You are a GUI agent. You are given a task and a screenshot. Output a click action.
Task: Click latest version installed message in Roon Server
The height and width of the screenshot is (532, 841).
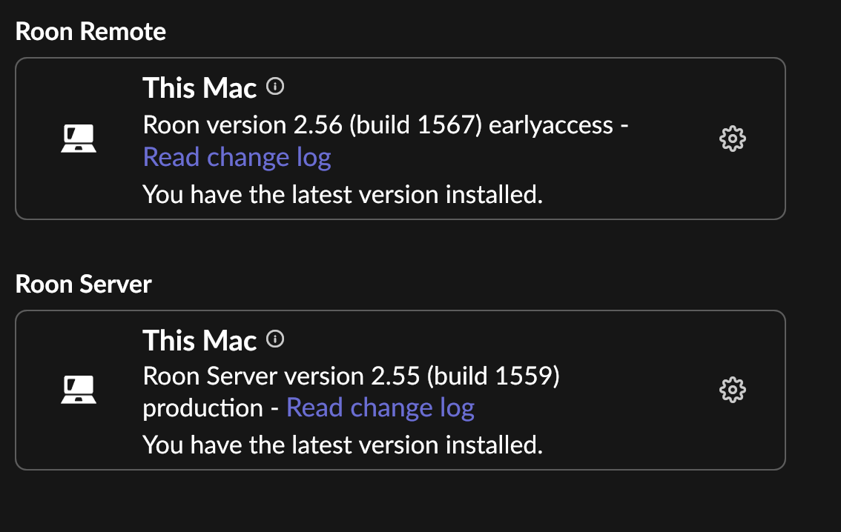343,445
